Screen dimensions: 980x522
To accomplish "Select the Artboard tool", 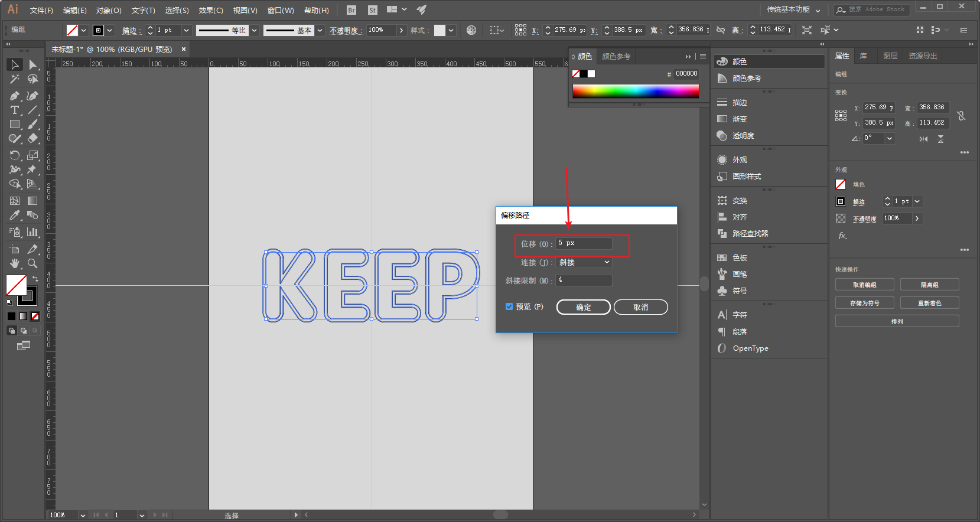I will (x=15, y=249).
